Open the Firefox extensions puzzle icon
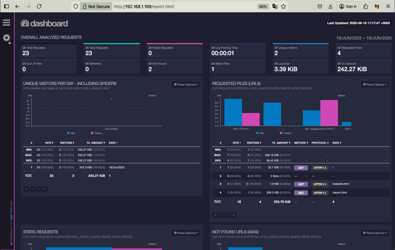 [x=365, y=6]
